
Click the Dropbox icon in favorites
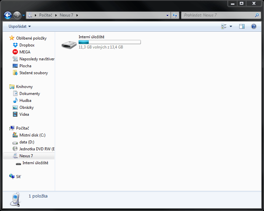pyautogui.click(x=15, y=45)
